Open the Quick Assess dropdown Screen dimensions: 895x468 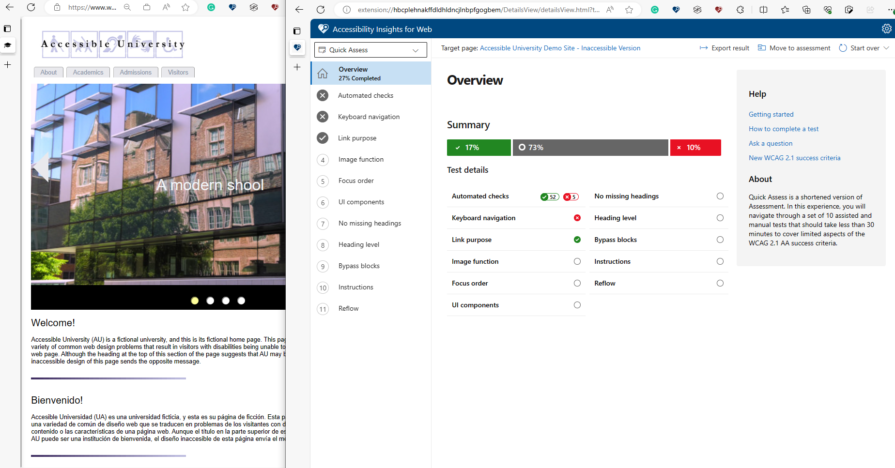tap(370, 50)
